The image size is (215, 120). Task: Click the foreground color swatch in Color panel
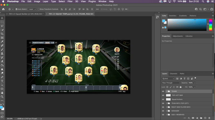[164, 21]
